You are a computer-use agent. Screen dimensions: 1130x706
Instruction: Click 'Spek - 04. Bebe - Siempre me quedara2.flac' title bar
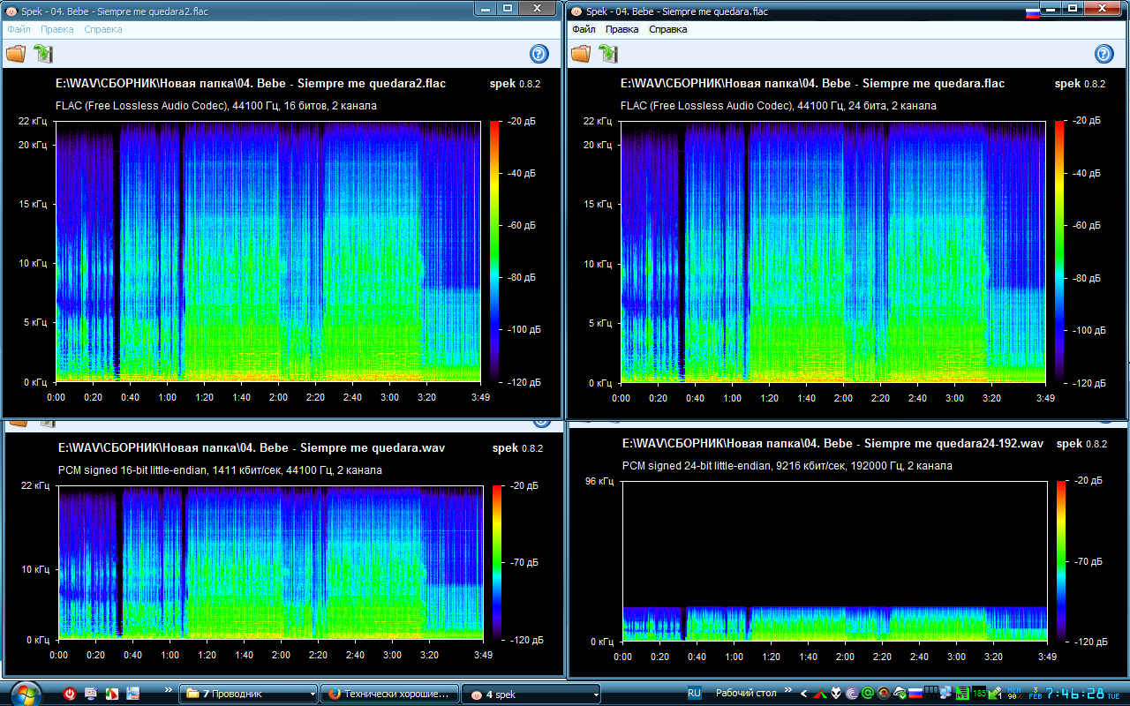[x=238, y=11]
